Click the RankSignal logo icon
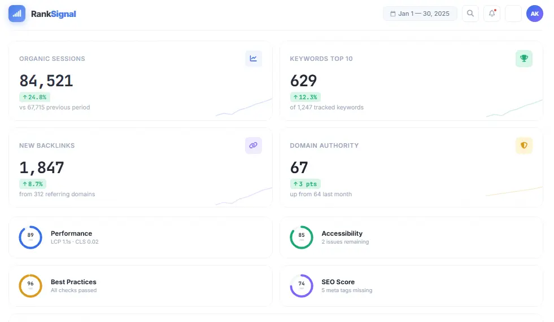This screenshot has width=554, height=322. tap(17, 14)
